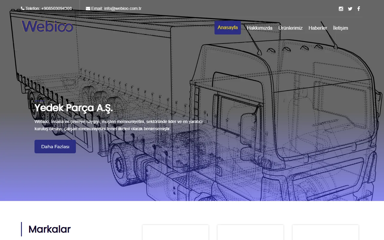Go to Ürünlerimiz in the navigation
This screenshot has width=384, height=240.
(x=290, y=28)
